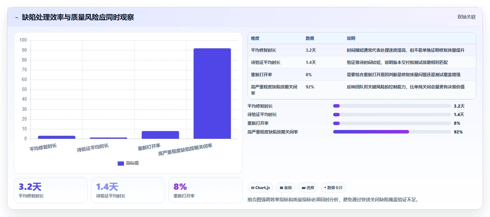Click the description starting 反映团队对关键风险
Viewport: 490px width, 217px height.
pos(406,87)
